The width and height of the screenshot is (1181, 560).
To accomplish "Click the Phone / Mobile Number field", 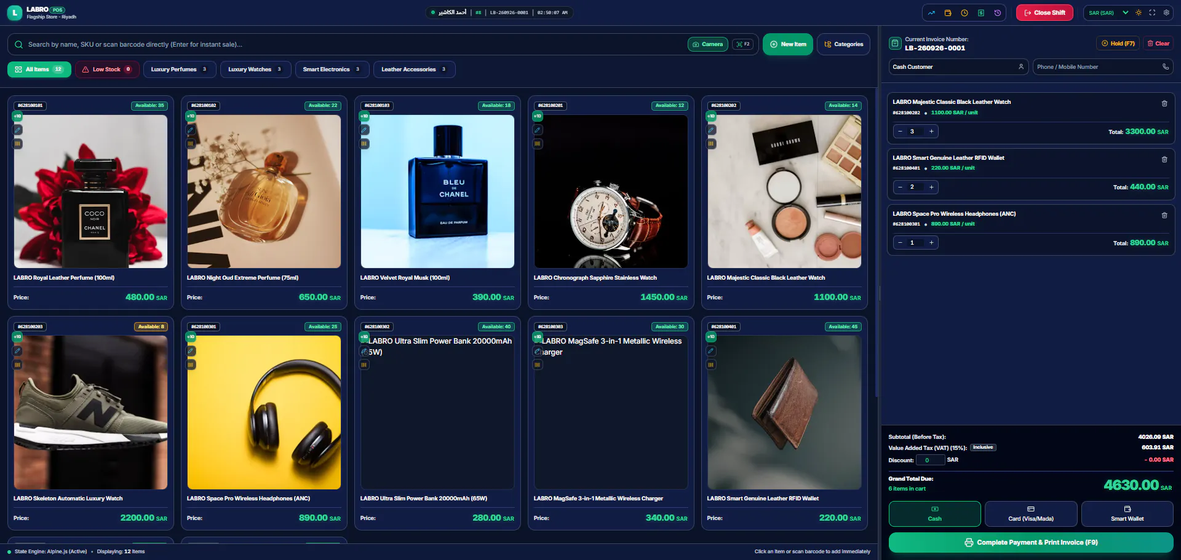I will coord(1102,67).
